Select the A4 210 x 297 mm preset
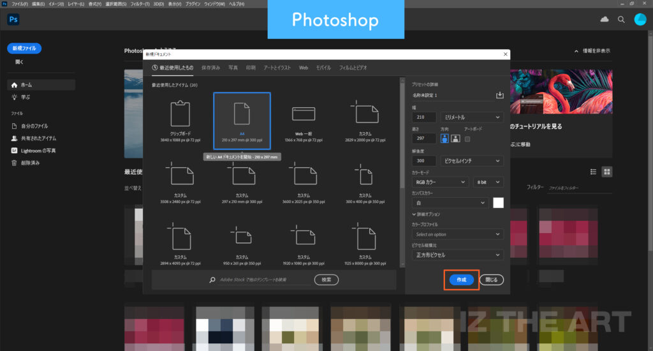Screen dimensions: 653x351 (x=242, y=121)
